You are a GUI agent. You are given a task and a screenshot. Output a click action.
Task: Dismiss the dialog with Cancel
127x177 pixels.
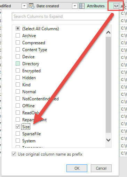[101, 168]
